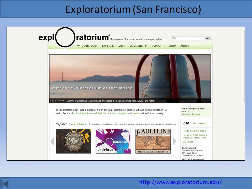This screenshot has width=252, height=189.
Task: Open 'the museum' link beside visit
Action: 200,123
